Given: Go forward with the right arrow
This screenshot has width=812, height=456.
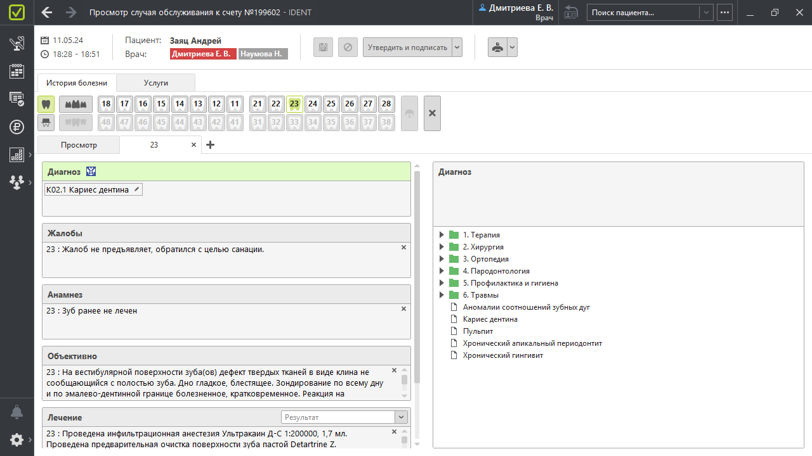Looking at the screenshot, I should click(71, 13).
